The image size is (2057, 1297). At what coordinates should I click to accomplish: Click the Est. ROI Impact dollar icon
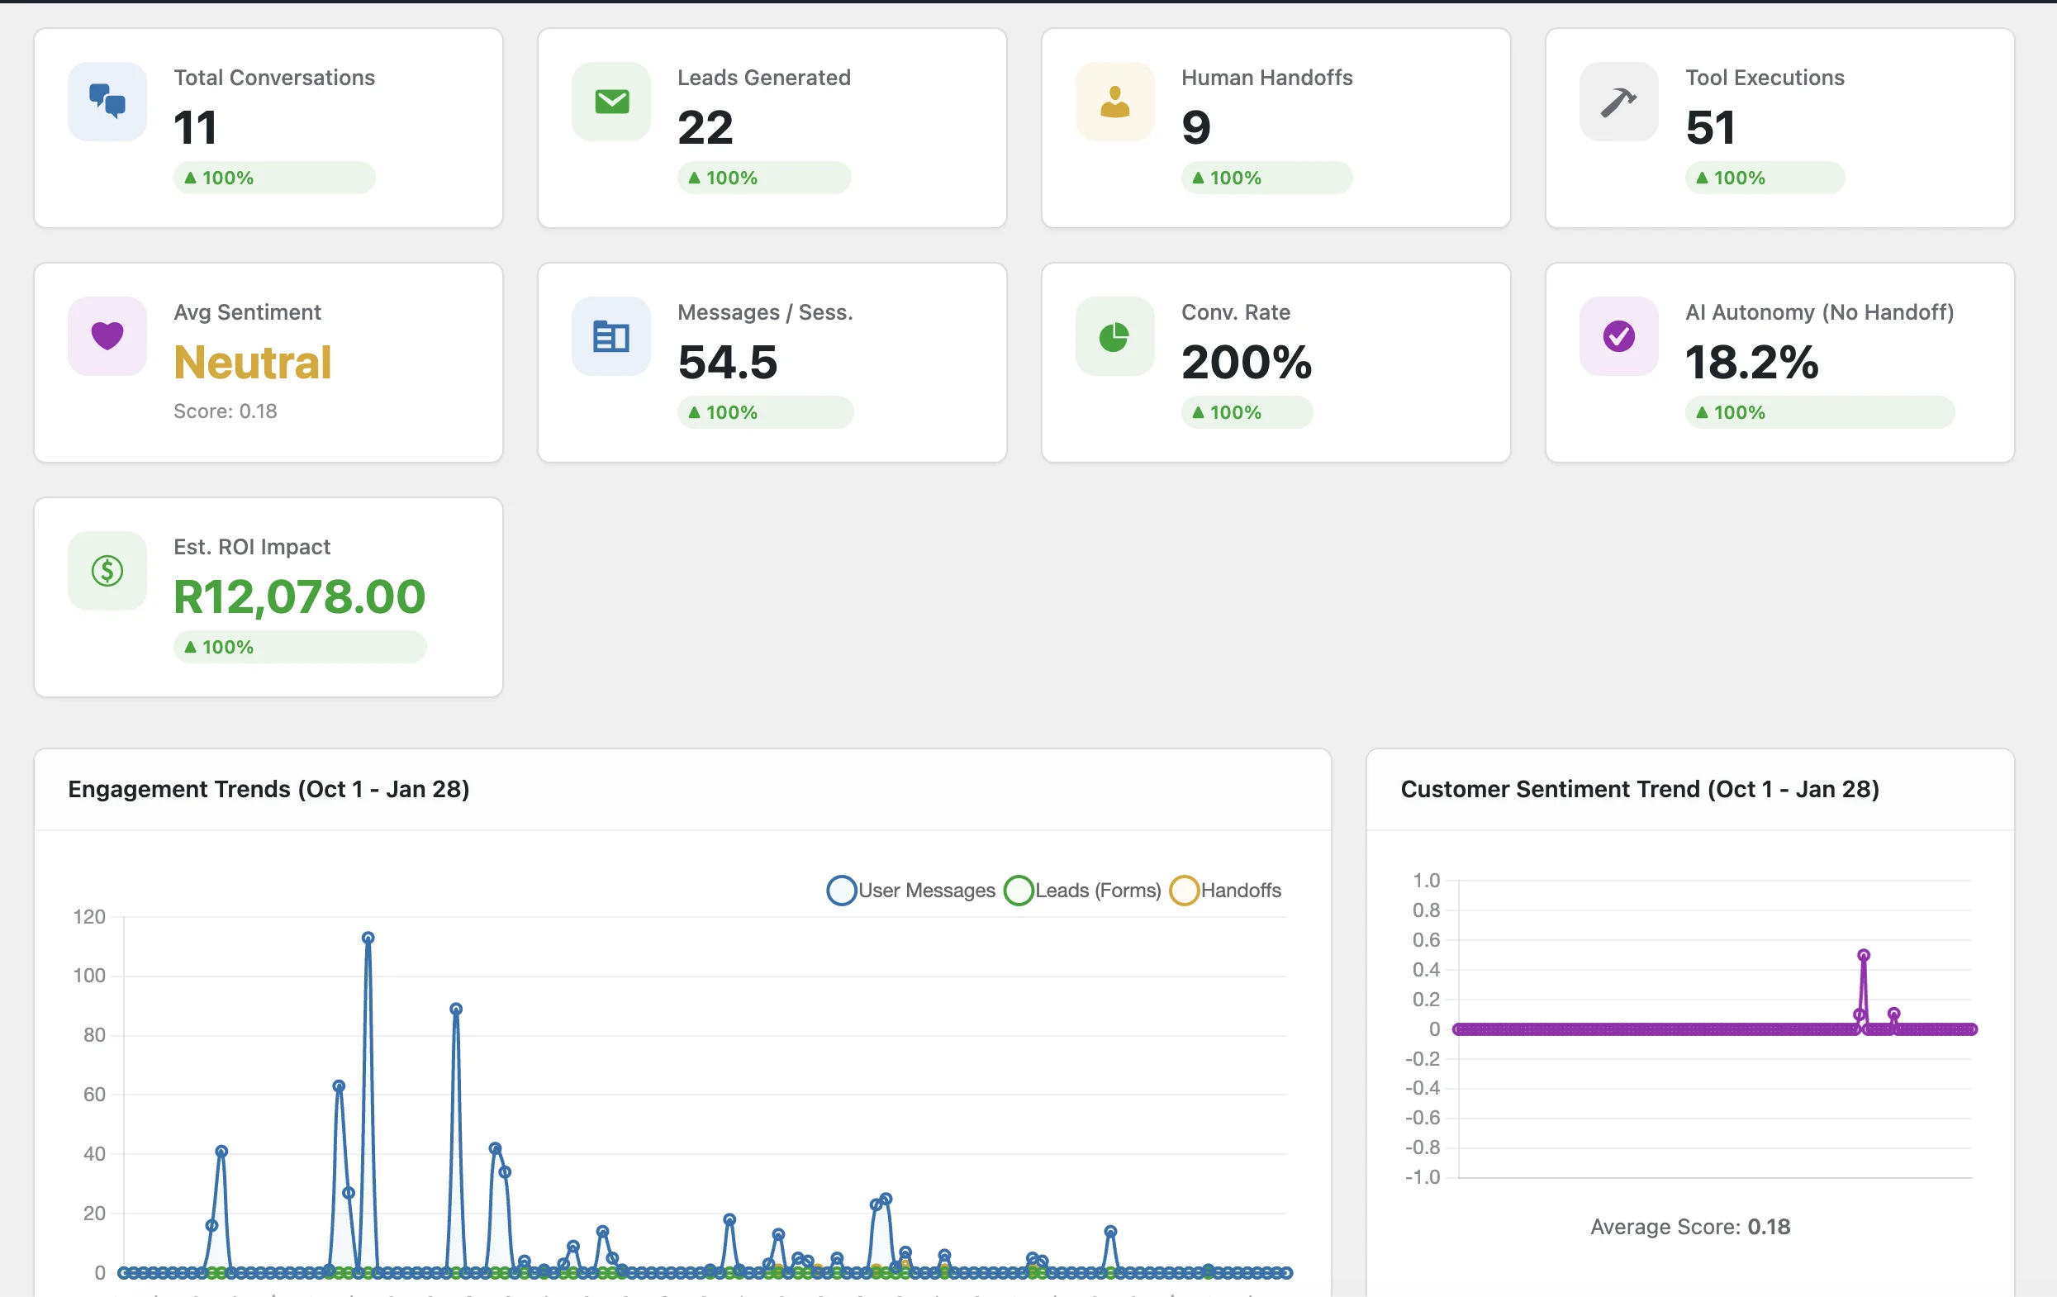107,570
